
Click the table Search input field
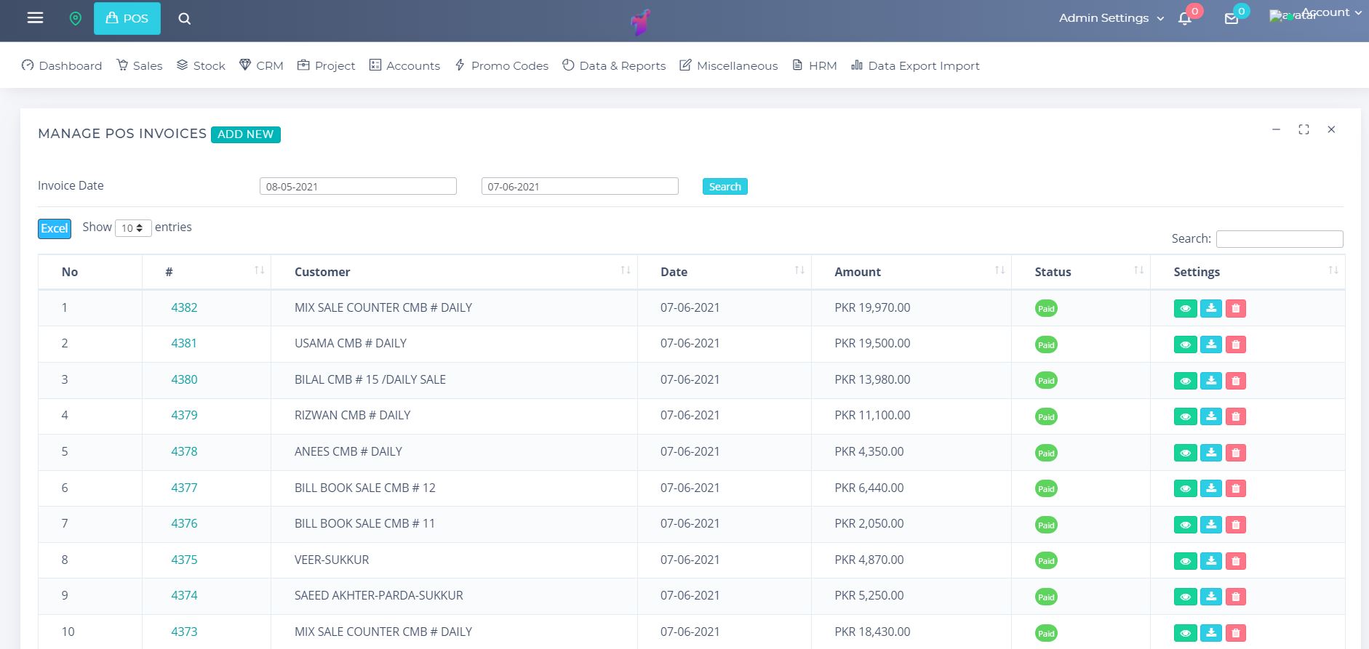tap(1279, 239)
